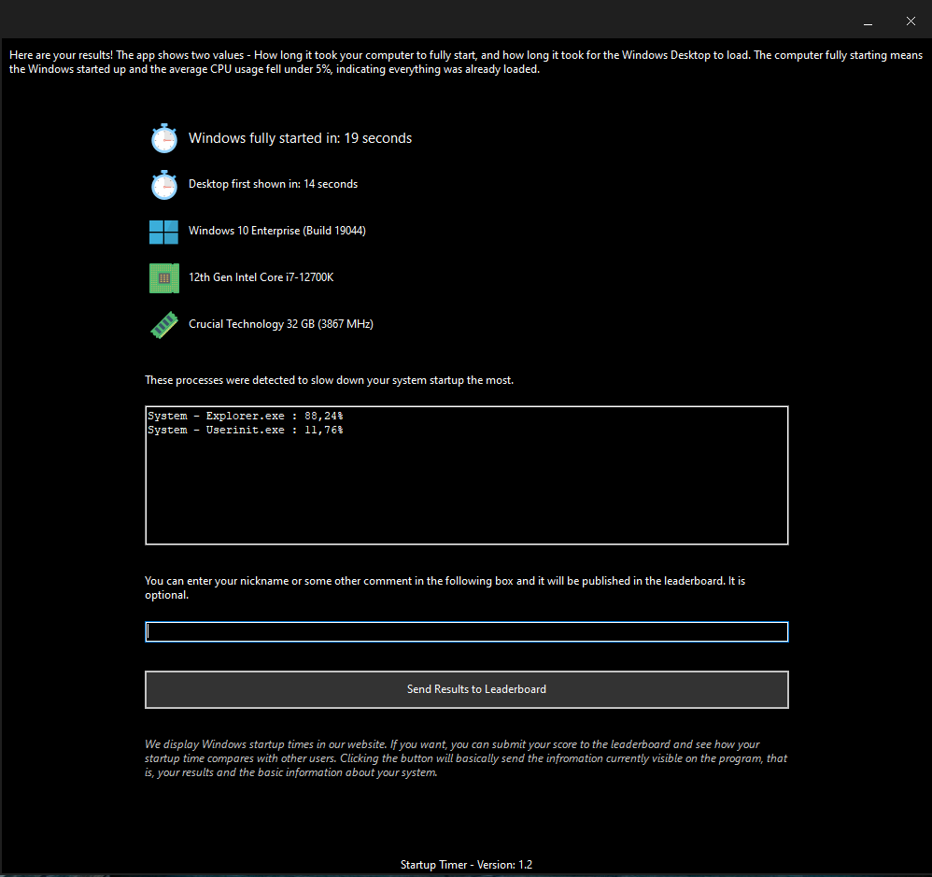Click the 'Crucial Technology 32 GB (3867 MHz)' text
This screenshot has width=932, height=877.
280,324
